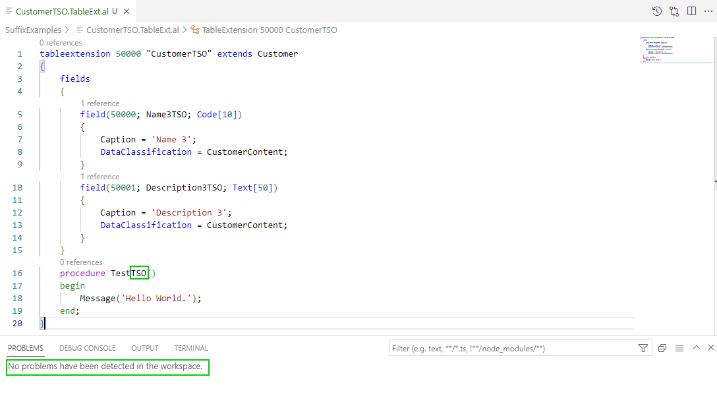Click the '0 references' code lens above line 1
Image resolution: width=717 pixels, height=410 pixels.
tap(61, 43)
